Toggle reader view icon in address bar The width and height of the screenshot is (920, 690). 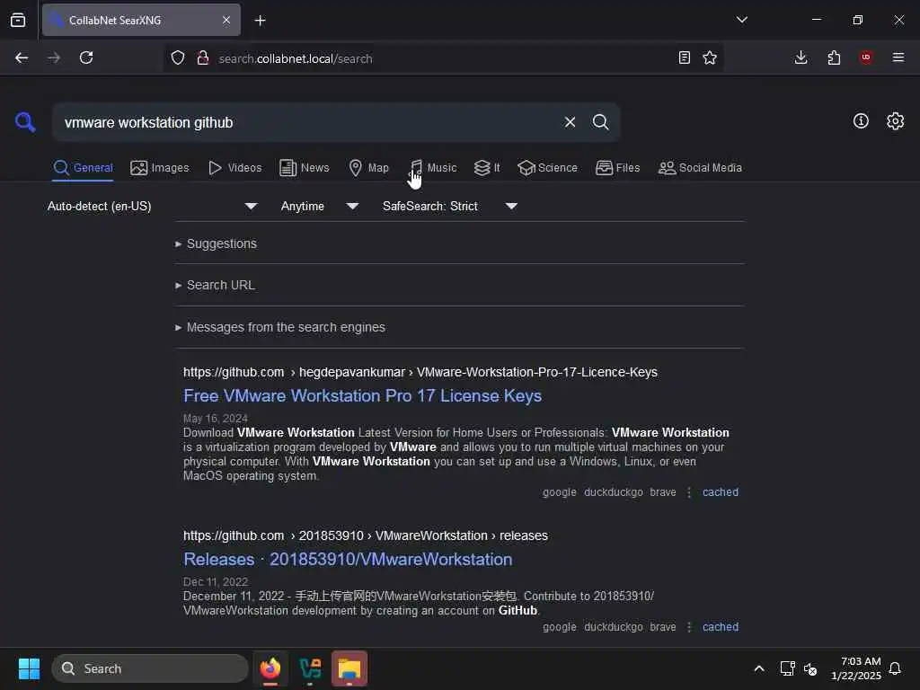click(x=684, y=57)
